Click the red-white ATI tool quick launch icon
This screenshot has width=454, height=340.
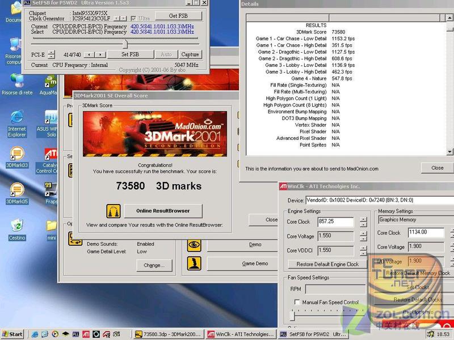[x=106, y=334]
